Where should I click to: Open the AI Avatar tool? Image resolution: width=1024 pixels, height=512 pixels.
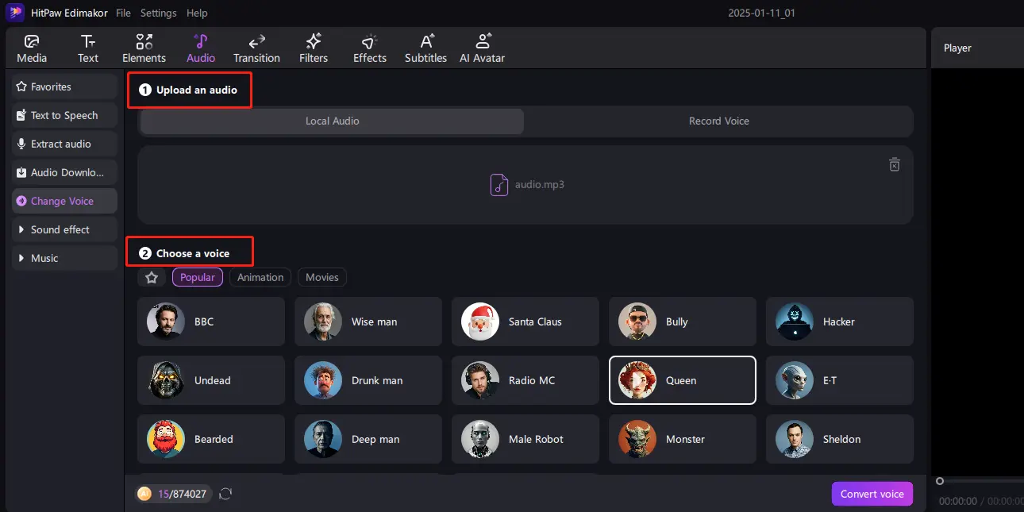coord(482,48)
